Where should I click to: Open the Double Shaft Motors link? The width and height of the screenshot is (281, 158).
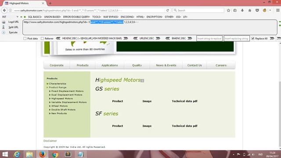pos(63,110)
